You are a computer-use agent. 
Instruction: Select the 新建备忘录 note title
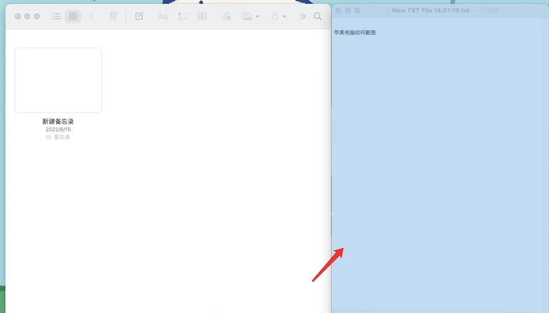click(58, 122)
